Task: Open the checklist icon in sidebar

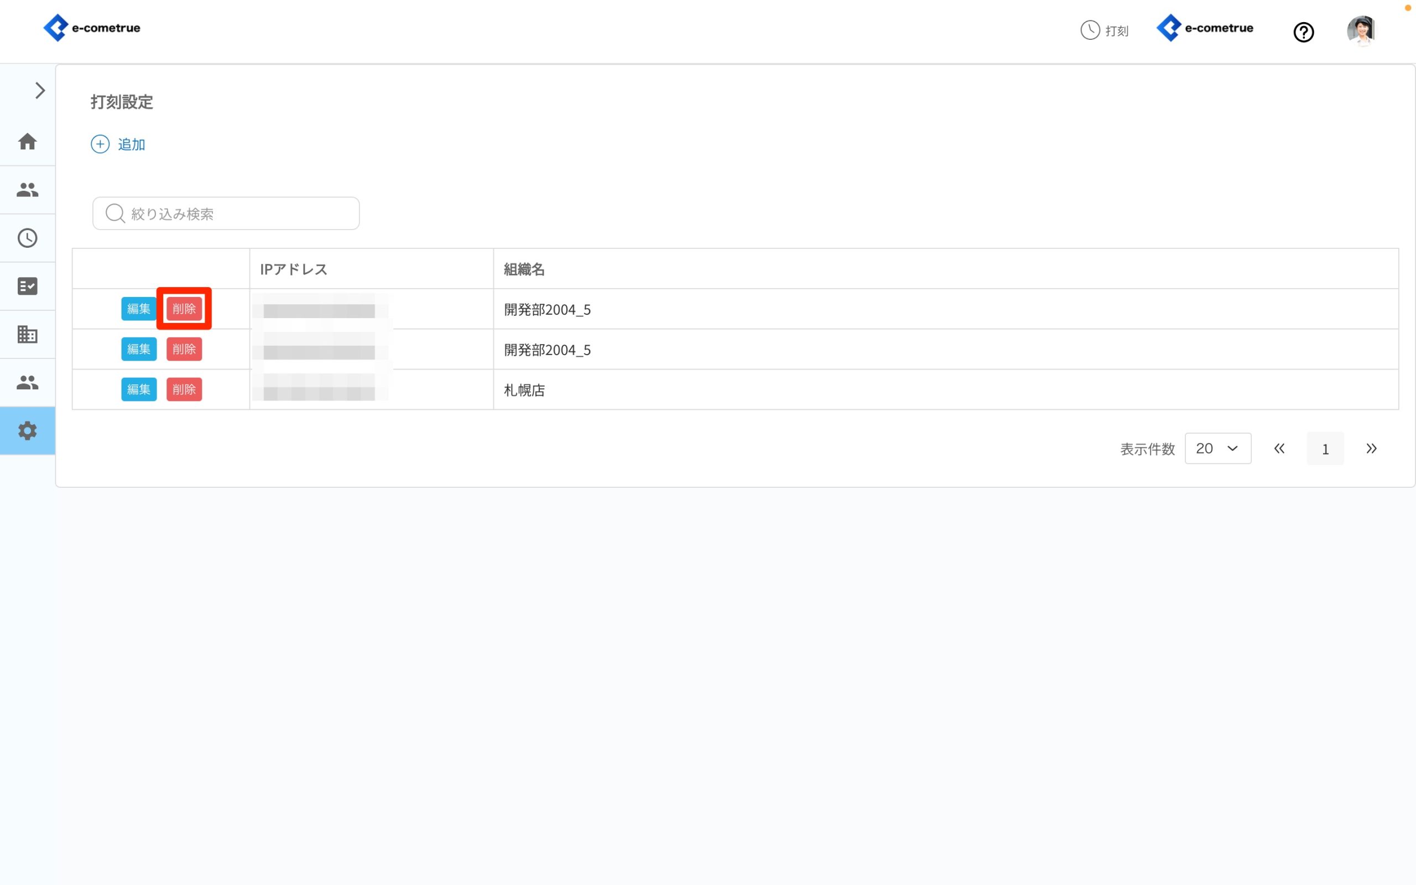Action: pyautogui.click(x=28, y=286)
